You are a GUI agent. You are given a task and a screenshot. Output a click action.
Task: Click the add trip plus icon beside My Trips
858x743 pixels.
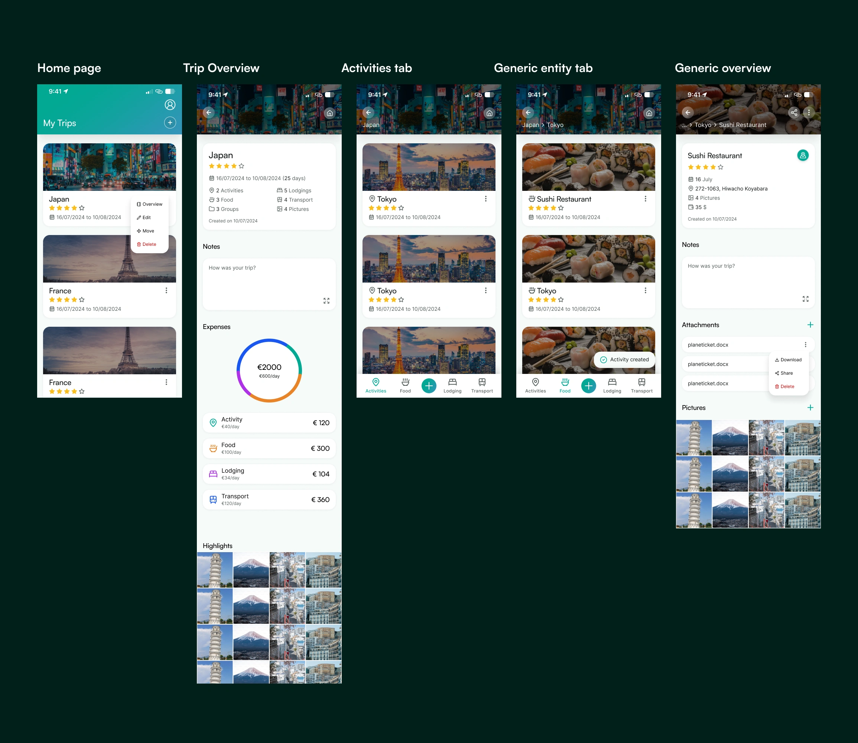170,123
